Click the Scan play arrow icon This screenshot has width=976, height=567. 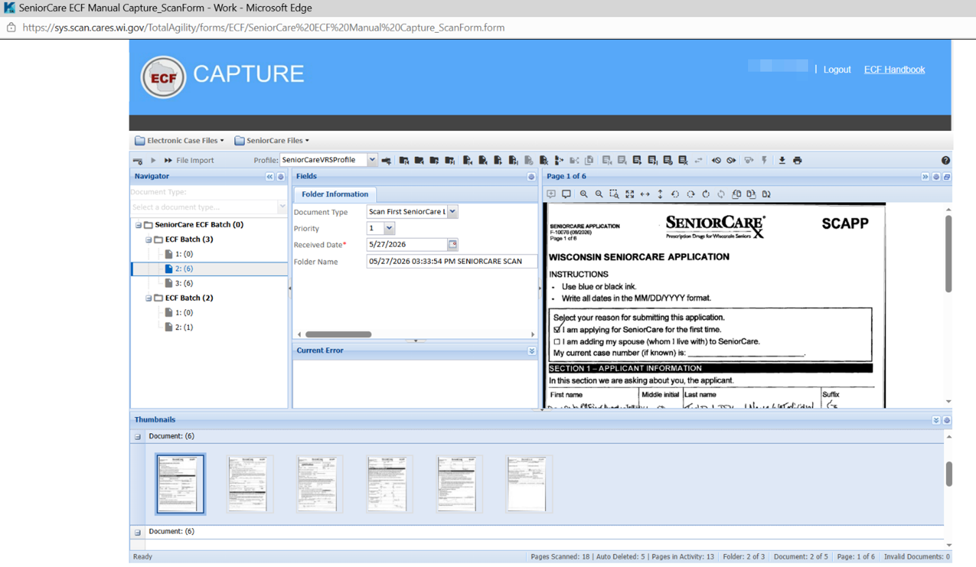click(154, 160)
